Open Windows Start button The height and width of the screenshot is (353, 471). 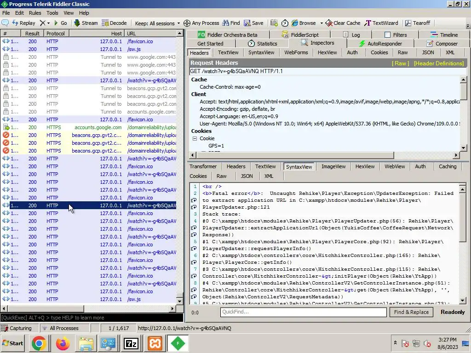click(x=13, y=343)
